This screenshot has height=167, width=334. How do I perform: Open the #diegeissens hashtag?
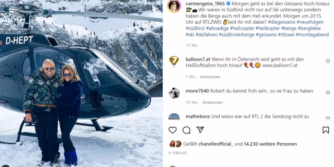(x=281, y=22)
